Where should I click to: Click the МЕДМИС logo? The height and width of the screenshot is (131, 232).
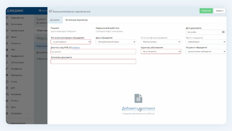tap(15, 11)
